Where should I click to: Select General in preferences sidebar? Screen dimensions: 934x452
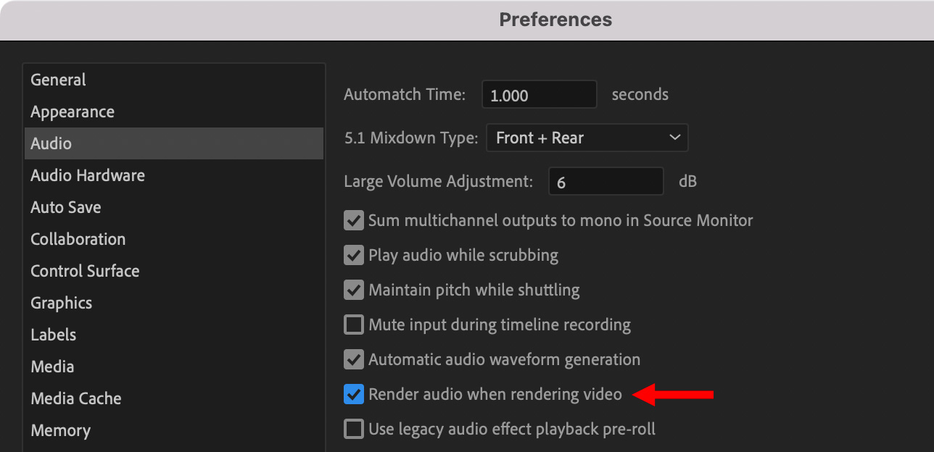(x=58, y=80)
